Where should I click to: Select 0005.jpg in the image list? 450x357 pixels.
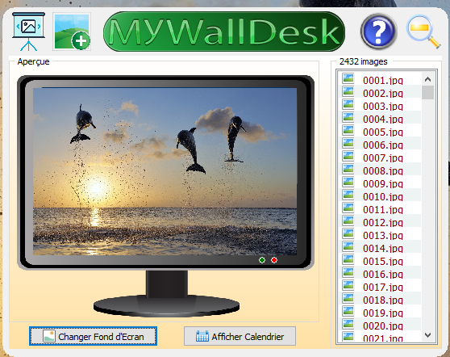click(x=383, y=132)
